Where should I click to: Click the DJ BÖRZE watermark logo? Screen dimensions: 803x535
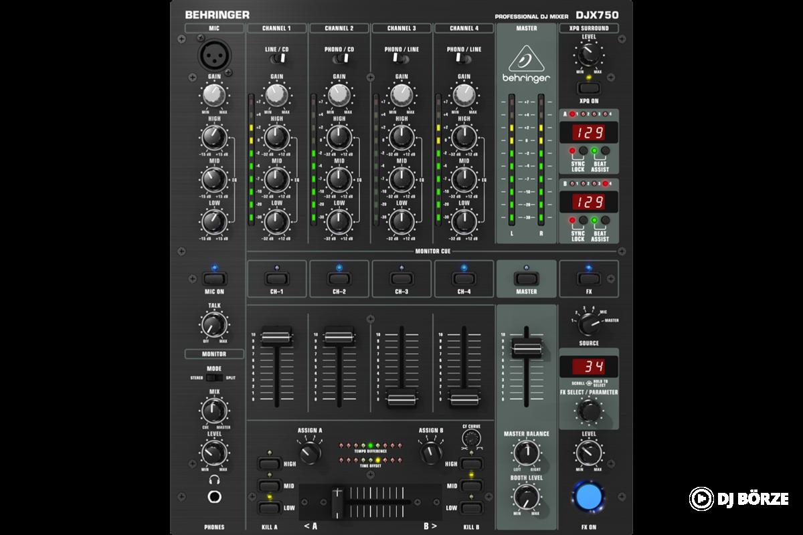coord(739,499)
